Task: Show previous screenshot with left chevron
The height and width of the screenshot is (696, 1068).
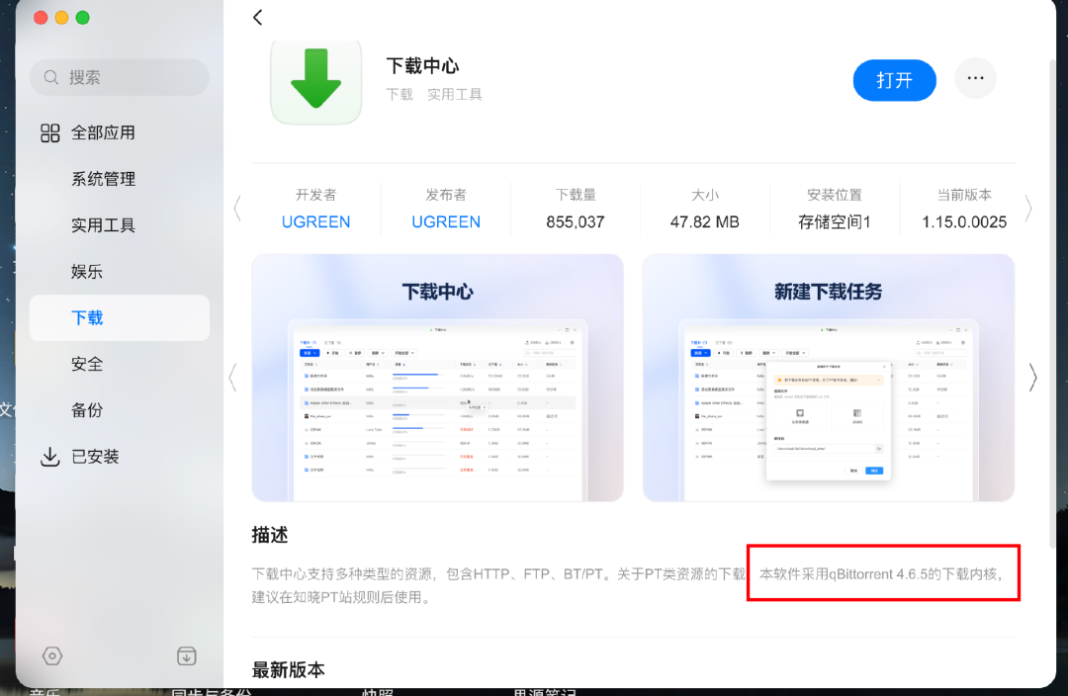Action: click(233, 378)
